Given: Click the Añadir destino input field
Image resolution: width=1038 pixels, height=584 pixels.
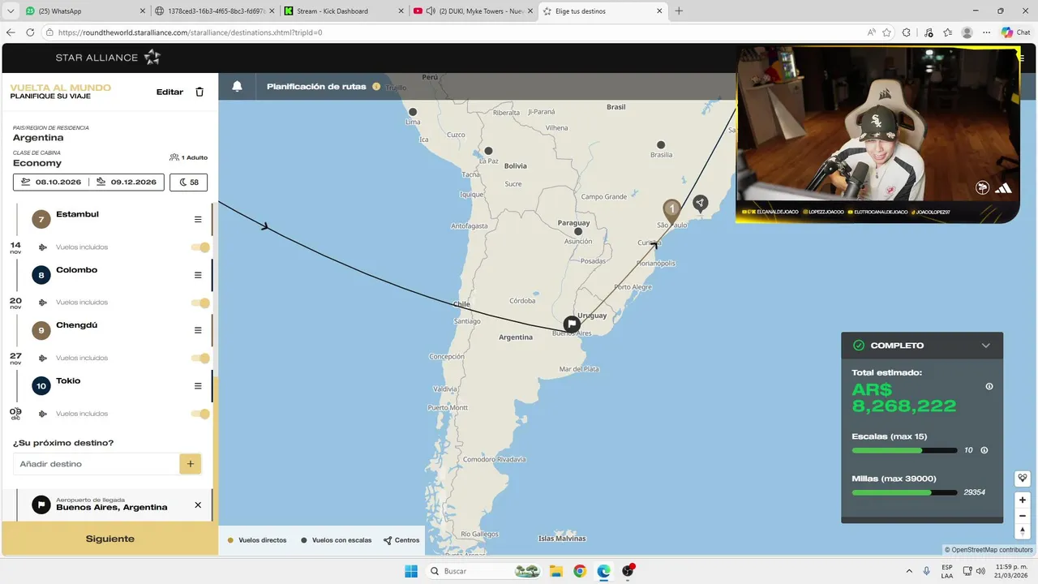Looking at the screenshot, I should click(x=96, y=464).
